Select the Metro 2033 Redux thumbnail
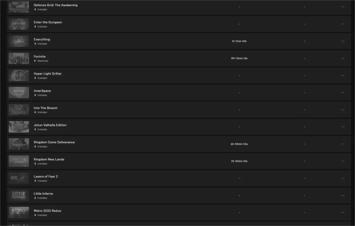This screenshot has width=355, height=226. (19, 213)
